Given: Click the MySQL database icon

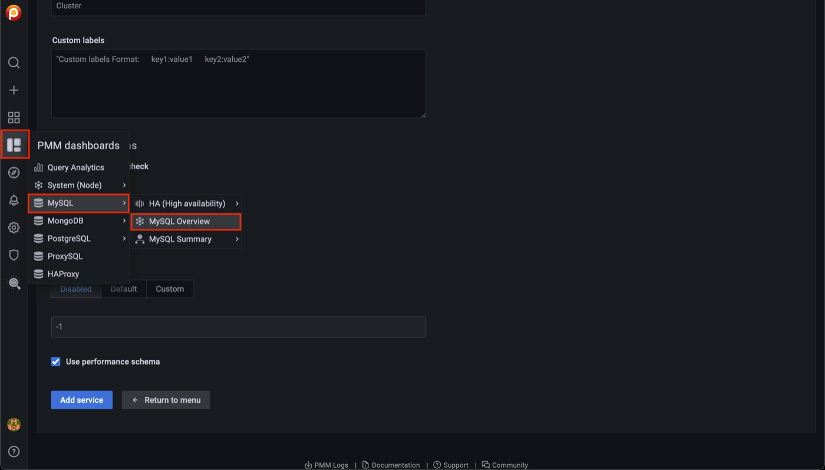Looking at the screenshot, I should (38, 203).
